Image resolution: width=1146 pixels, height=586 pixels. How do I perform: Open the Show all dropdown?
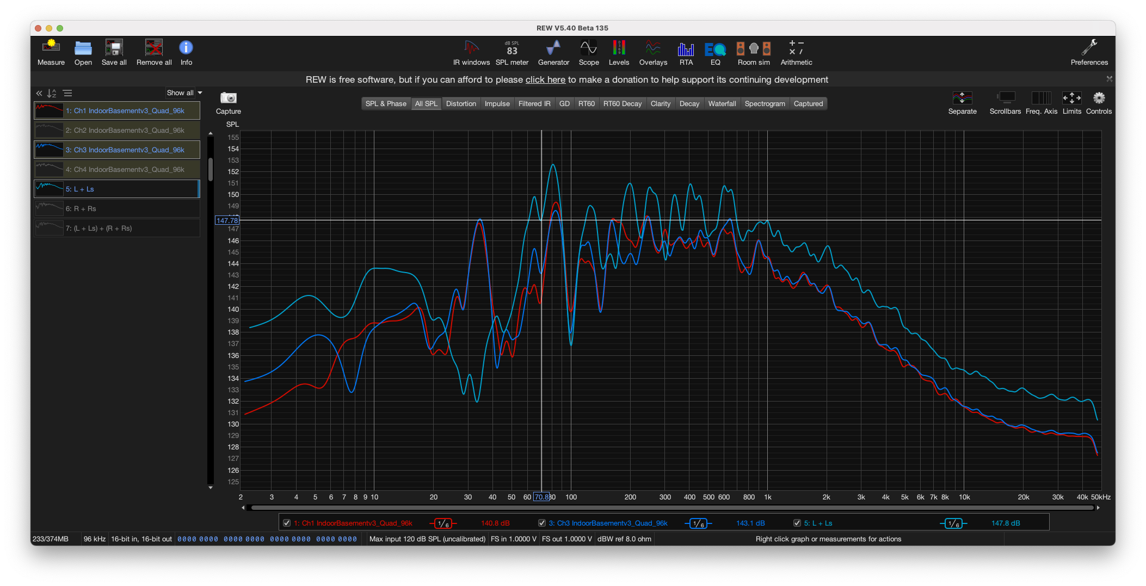[x=184, y=93]
